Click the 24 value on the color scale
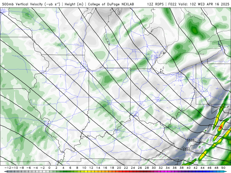 tap(133, 168)
